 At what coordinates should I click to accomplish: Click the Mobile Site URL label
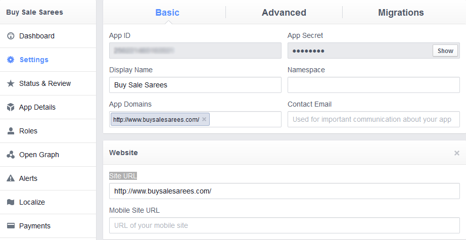click(x=134, y=210)
